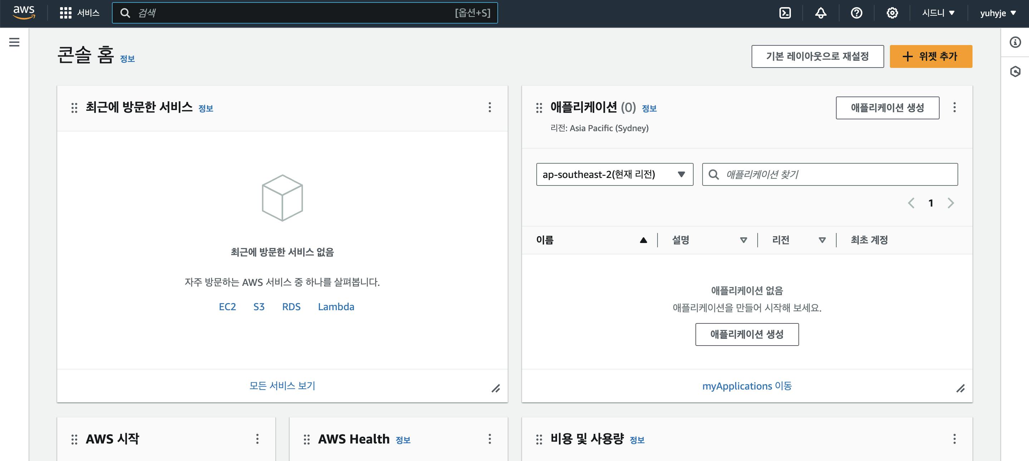Open the help question mark icon
The height and width of the screenshot is (461, 1029).
pyautogui.click(x=856, y=13)
